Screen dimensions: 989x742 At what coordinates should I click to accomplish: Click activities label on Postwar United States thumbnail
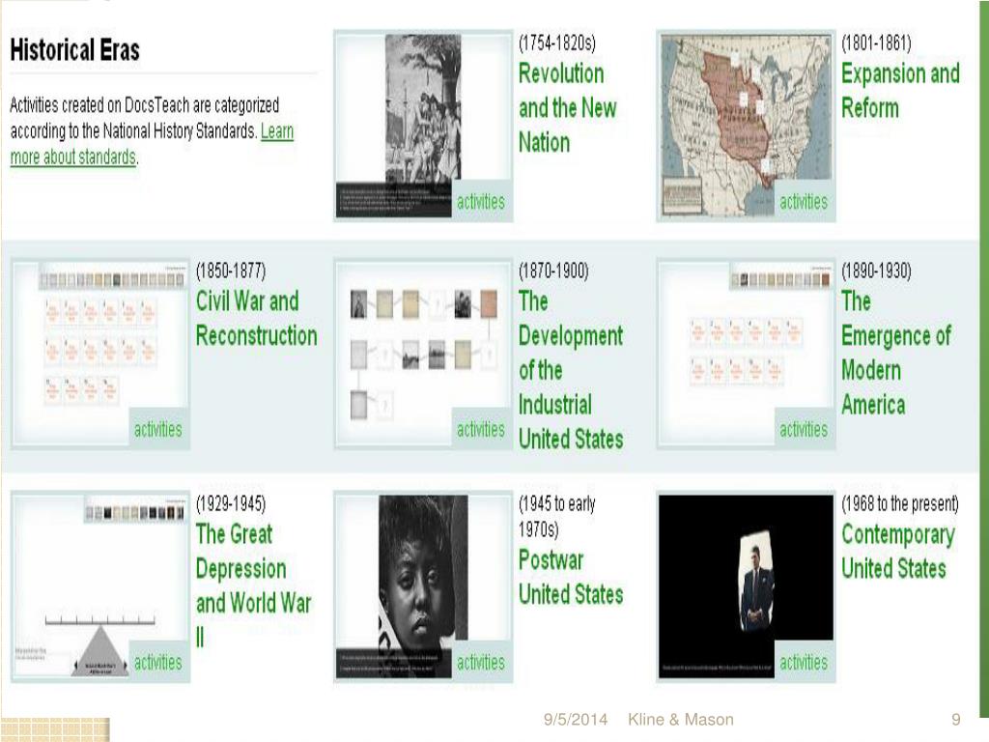[x=481, y=662]
